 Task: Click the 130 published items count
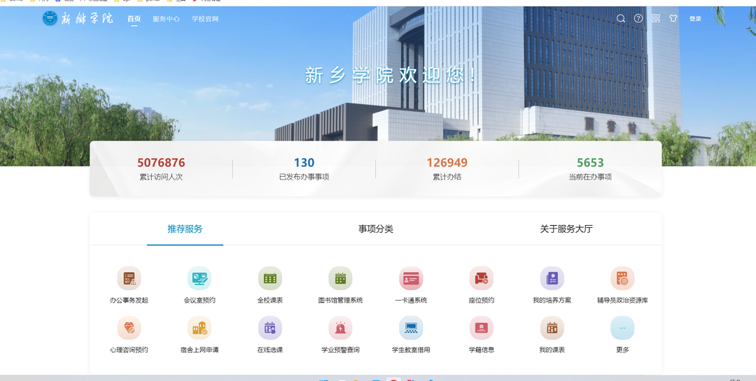pos(304,163)
